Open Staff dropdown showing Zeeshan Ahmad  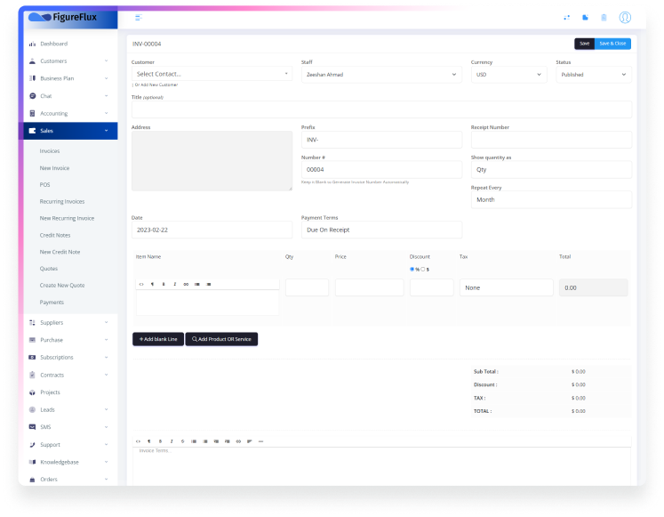click(x=381, y=75)
